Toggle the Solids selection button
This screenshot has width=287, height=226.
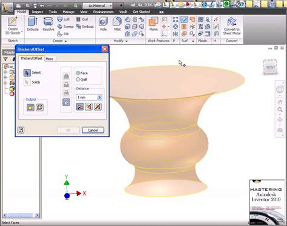pyautogui.click(x=27, y=82)
